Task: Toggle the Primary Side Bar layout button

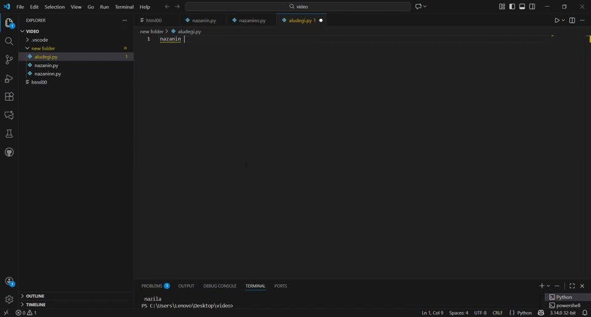Action: click(512, 7)
